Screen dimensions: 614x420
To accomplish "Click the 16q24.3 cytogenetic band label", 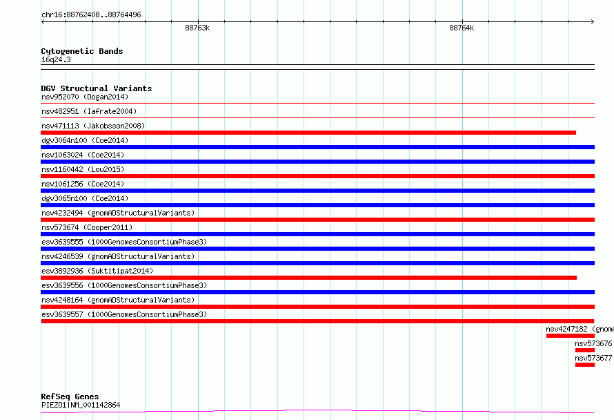I will tap(56, 59).
